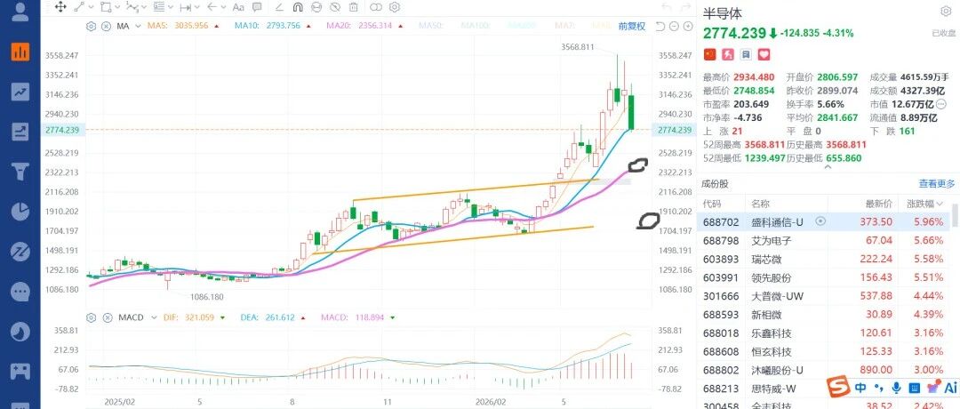
Task: Open the user profile icon in sidebar
Action: pos(20,12)
